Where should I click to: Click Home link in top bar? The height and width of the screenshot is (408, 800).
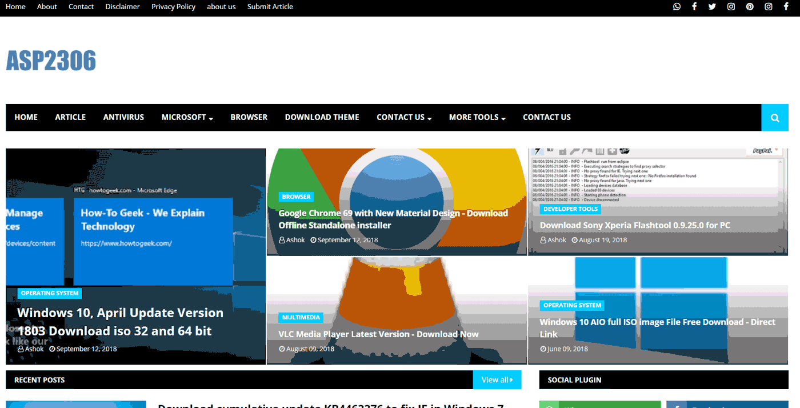pyautogui.click(x=15, y=7)
